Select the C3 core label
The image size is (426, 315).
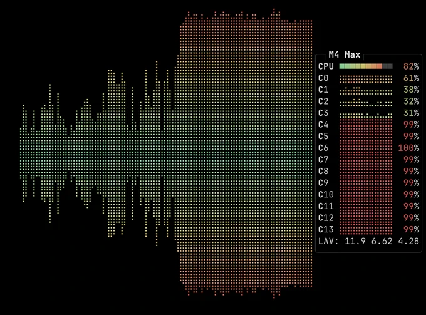(323, 113)
